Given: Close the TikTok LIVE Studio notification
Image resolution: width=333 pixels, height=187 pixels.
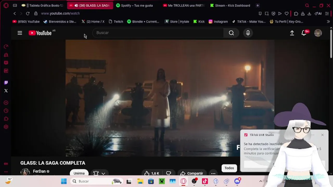Looking at the screenshot, I should click(x=322, y=135).
